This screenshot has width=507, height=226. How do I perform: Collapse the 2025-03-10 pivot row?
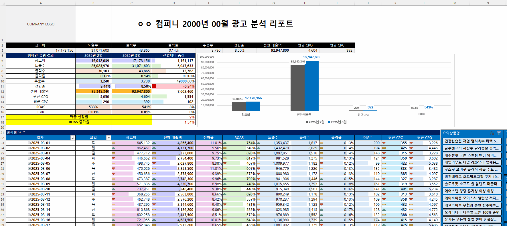(29, 189)
